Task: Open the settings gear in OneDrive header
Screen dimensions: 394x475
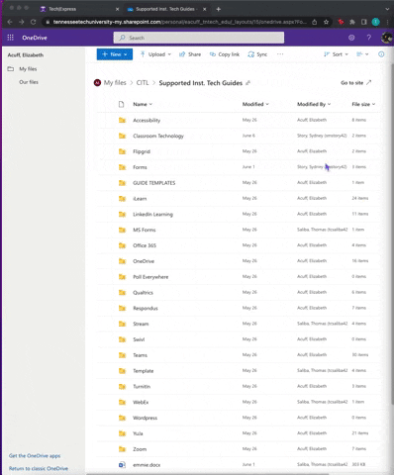Action: [351, 38]
